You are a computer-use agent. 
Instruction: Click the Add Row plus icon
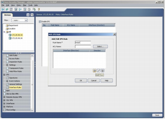(95, 71)
